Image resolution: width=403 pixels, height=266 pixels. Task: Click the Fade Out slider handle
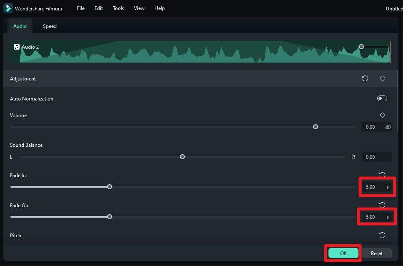109,217
